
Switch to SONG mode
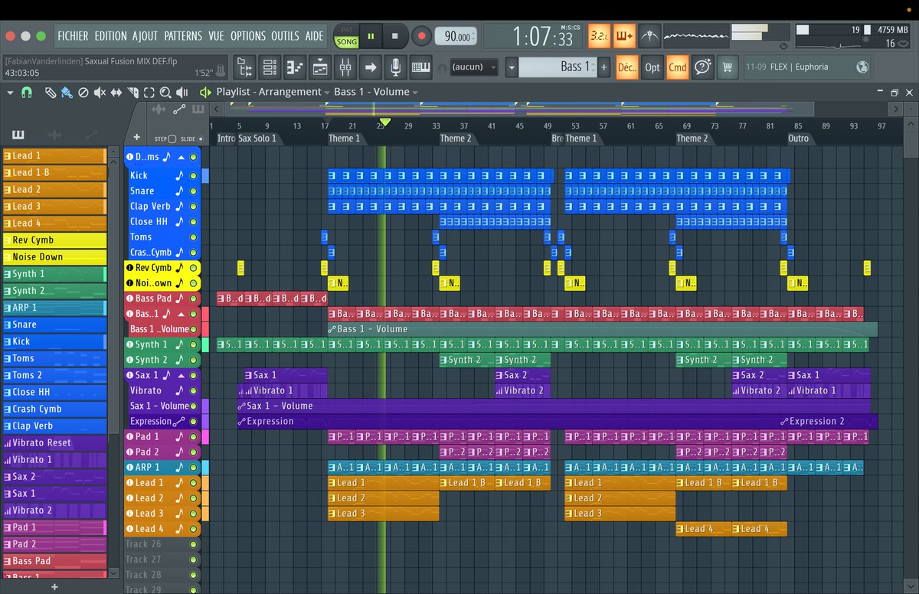click(346, 42)
